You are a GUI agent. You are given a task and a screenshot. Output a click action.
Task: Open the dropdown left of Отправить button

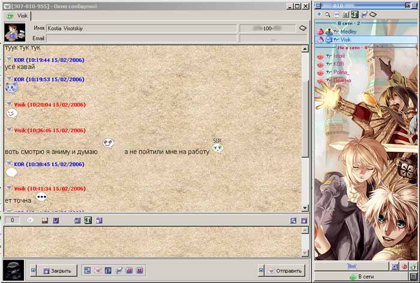pos(261,270)
